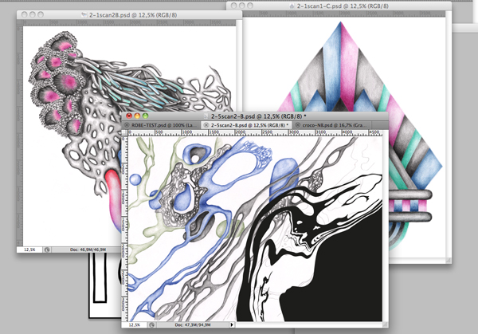Screen dimensions: 478x334
Task: Click the document icon in 2-1scan2B.psd title bar
Action: tap(84, 15)
